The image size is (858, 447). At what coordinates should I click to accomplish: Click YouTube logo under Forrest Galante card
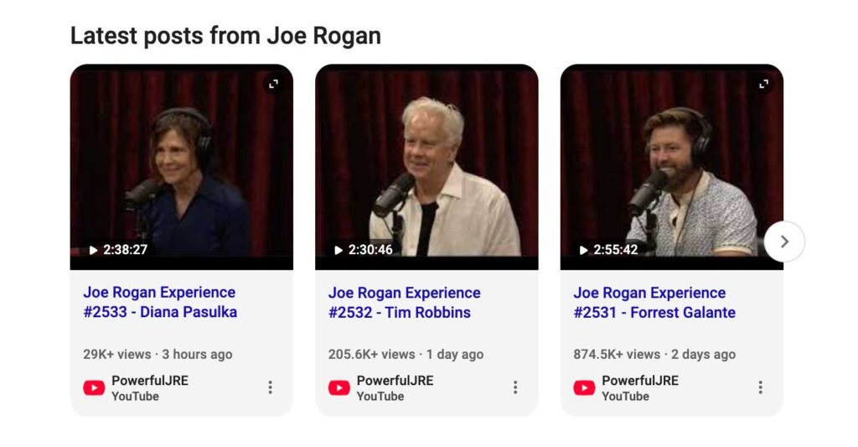(584, 387)
